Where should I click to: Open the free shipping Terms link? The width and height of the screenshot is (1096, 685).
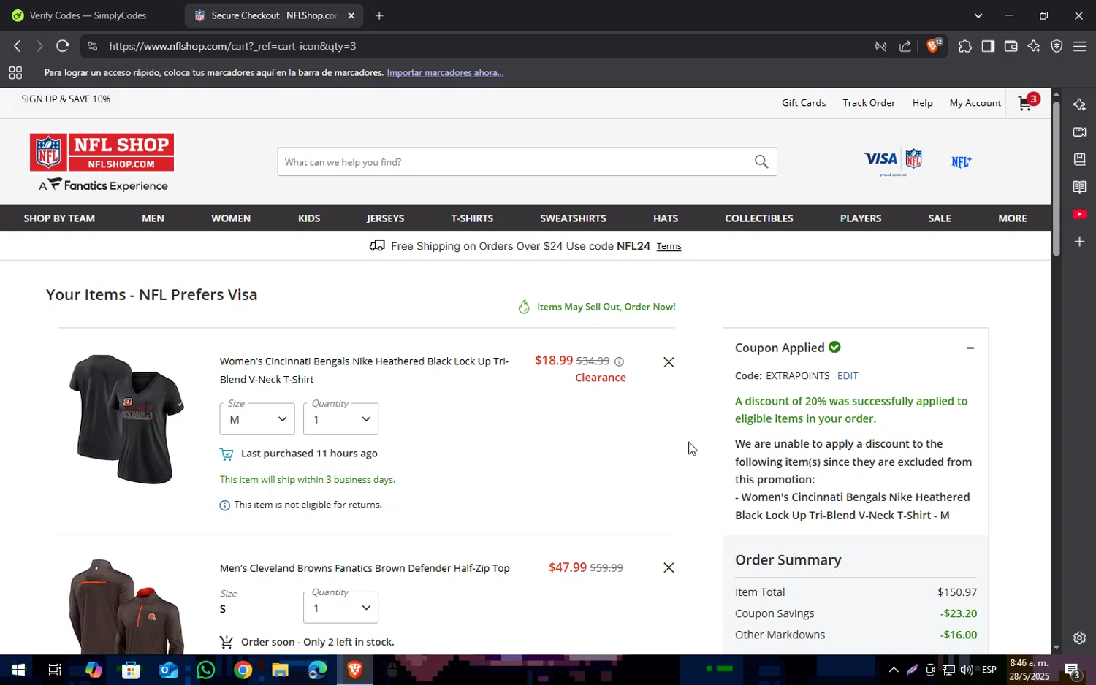click(x=669, y=247)
